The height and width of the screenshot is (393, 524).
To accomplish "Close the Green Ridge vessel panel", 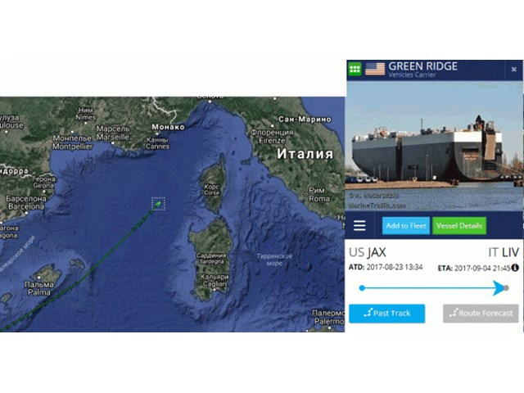I will point(514,69).
